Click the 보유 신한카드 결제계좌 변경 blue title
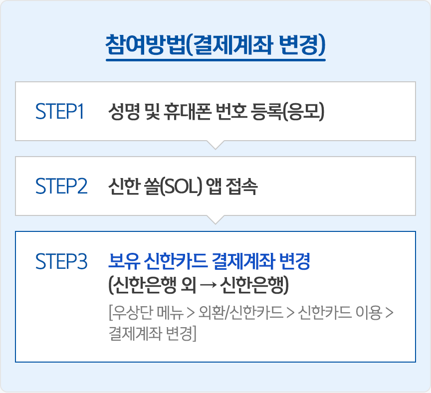This screenshot has width=431, height=393. click(209, 261)
